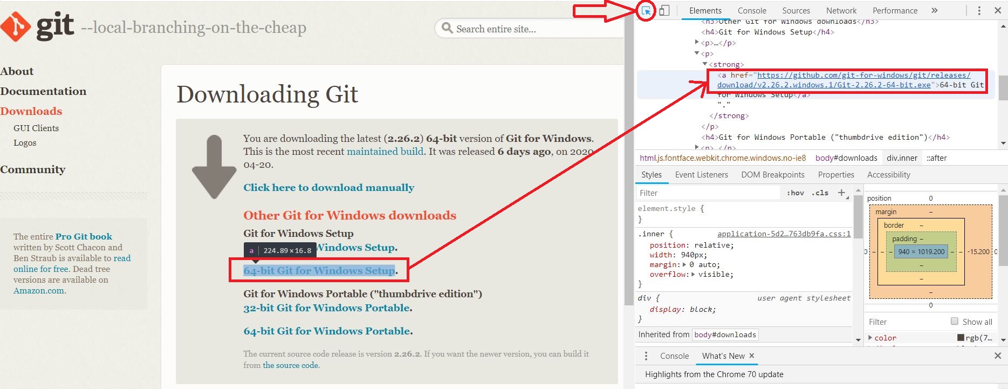Expand the collapsed <p>…</p> node

(697, 43)
